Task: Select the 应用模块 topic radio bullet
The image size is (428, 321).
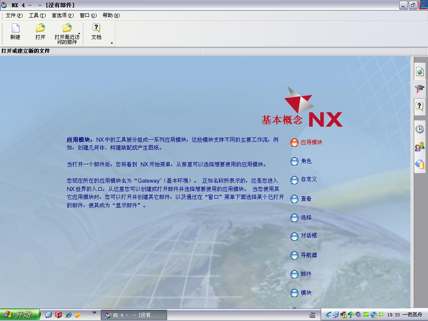Action: [x=294, y=142]
